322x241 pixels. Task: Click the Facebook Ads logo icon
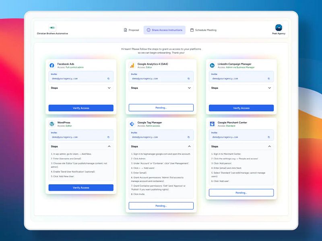coord(52,65)
